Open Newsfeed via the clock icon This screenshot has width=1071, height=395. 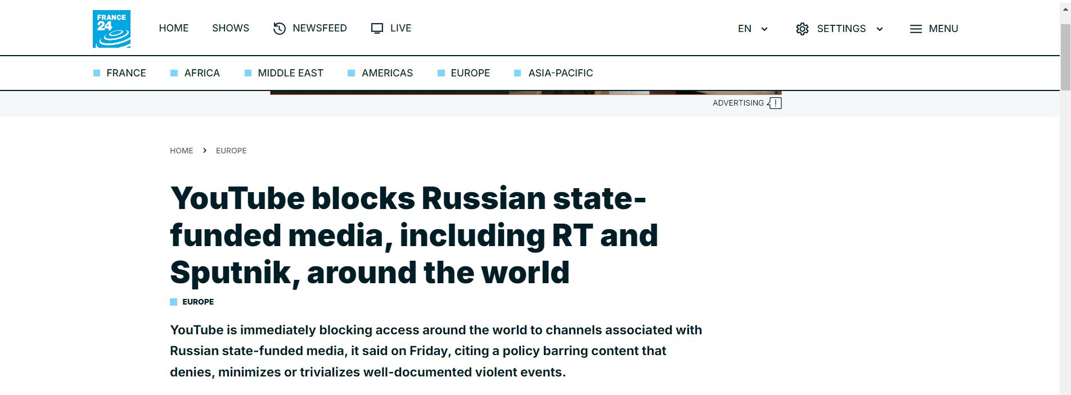click(x=280, y=28)
